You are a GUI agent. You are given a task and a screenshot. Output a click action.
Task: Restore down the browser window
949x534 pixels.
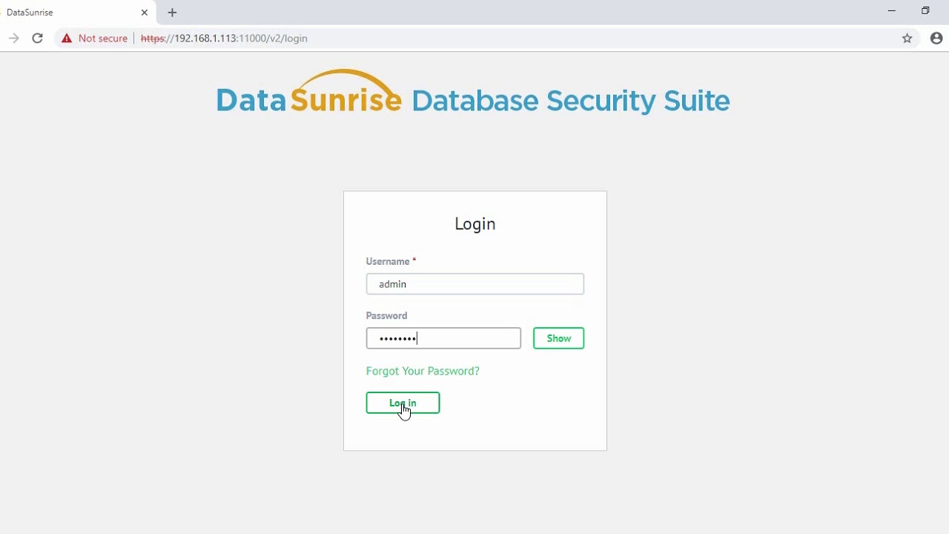point(925,10)
